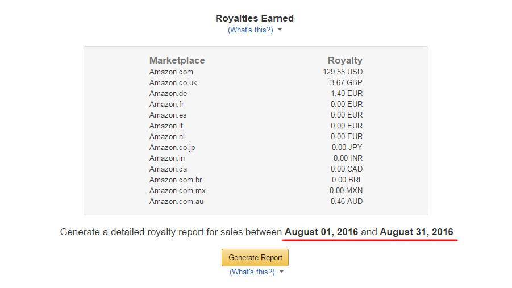Click the Royalties Earned heading
This screenshot has width=512, height=288.
coord(255,18)
